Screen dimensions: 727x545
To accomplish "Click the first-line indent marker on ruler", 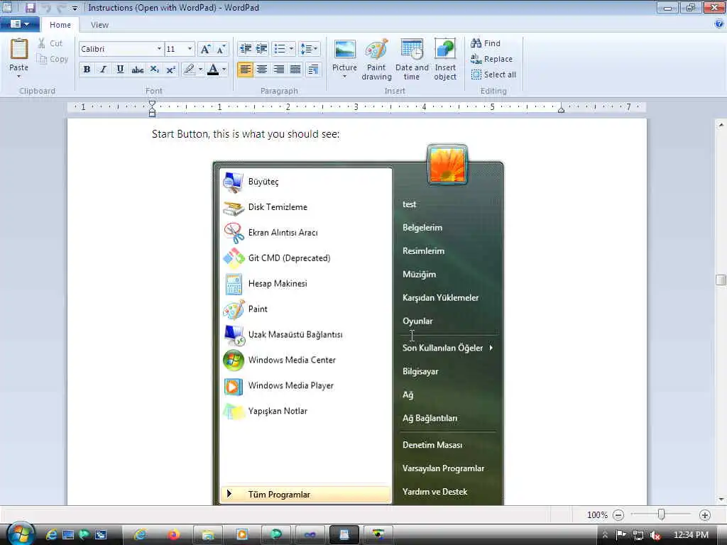I will [152, 104].
